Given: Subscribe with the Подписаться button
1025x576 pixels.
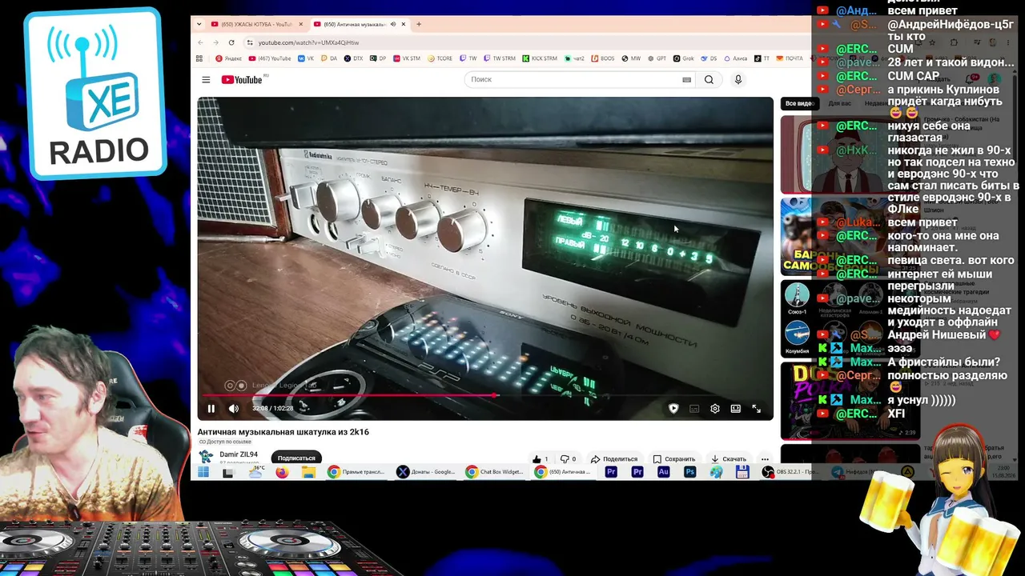Looking at the screenshot, I should [296, 458].
